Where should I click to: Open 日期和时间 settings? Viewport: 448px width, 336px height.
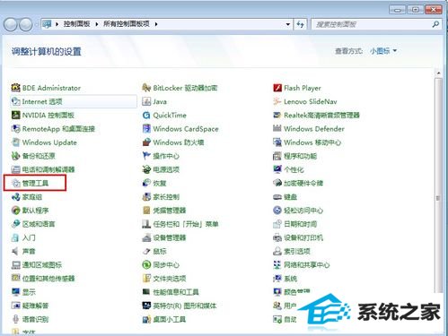(294, 224)
